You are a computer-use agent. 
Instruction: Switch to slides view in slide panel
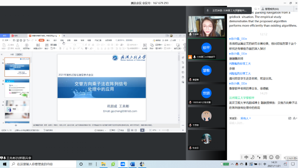coord(19,54)
